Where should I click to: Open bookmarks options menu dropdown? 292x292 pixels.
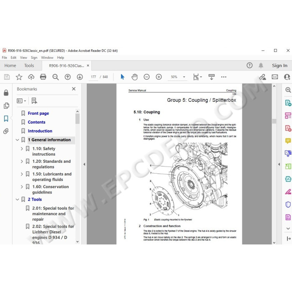(x=21, y=101)
